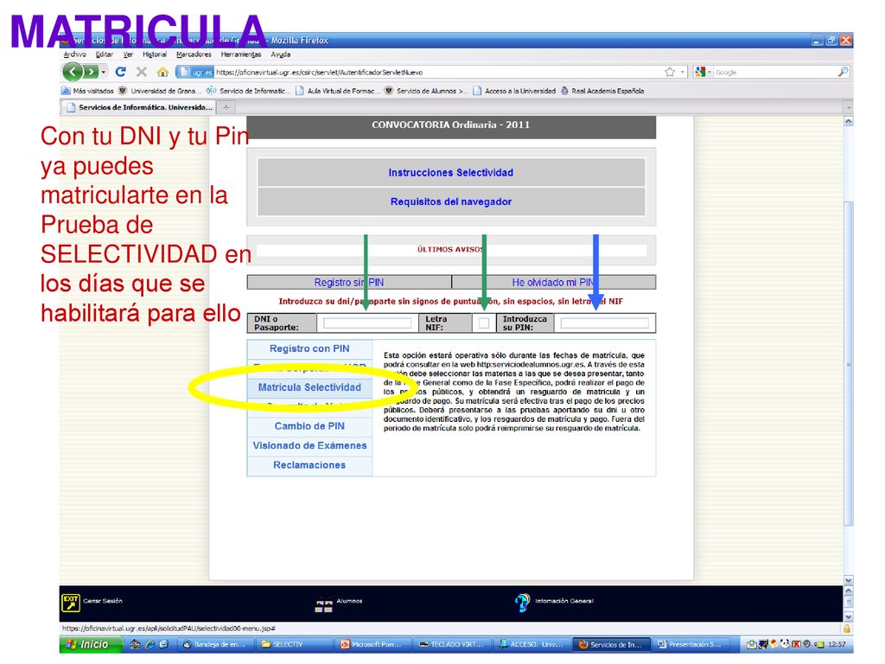The height and width of the screenshot is (664, 885).
Task: Open Servicio de Alumnos bookmark
Action: (426, 90)
